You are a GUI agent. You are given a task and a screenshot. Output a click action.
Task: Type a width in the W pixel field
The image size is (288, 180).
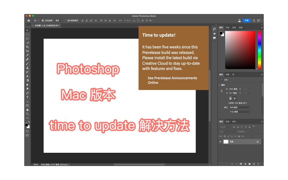232,89
